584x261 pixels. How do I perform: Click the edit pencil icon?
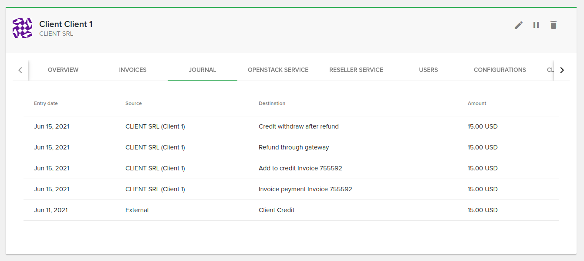pyautogui.click(x=518, y=25)
